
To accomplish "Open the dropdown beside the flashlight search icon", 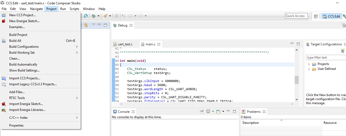I will point(110,16).
